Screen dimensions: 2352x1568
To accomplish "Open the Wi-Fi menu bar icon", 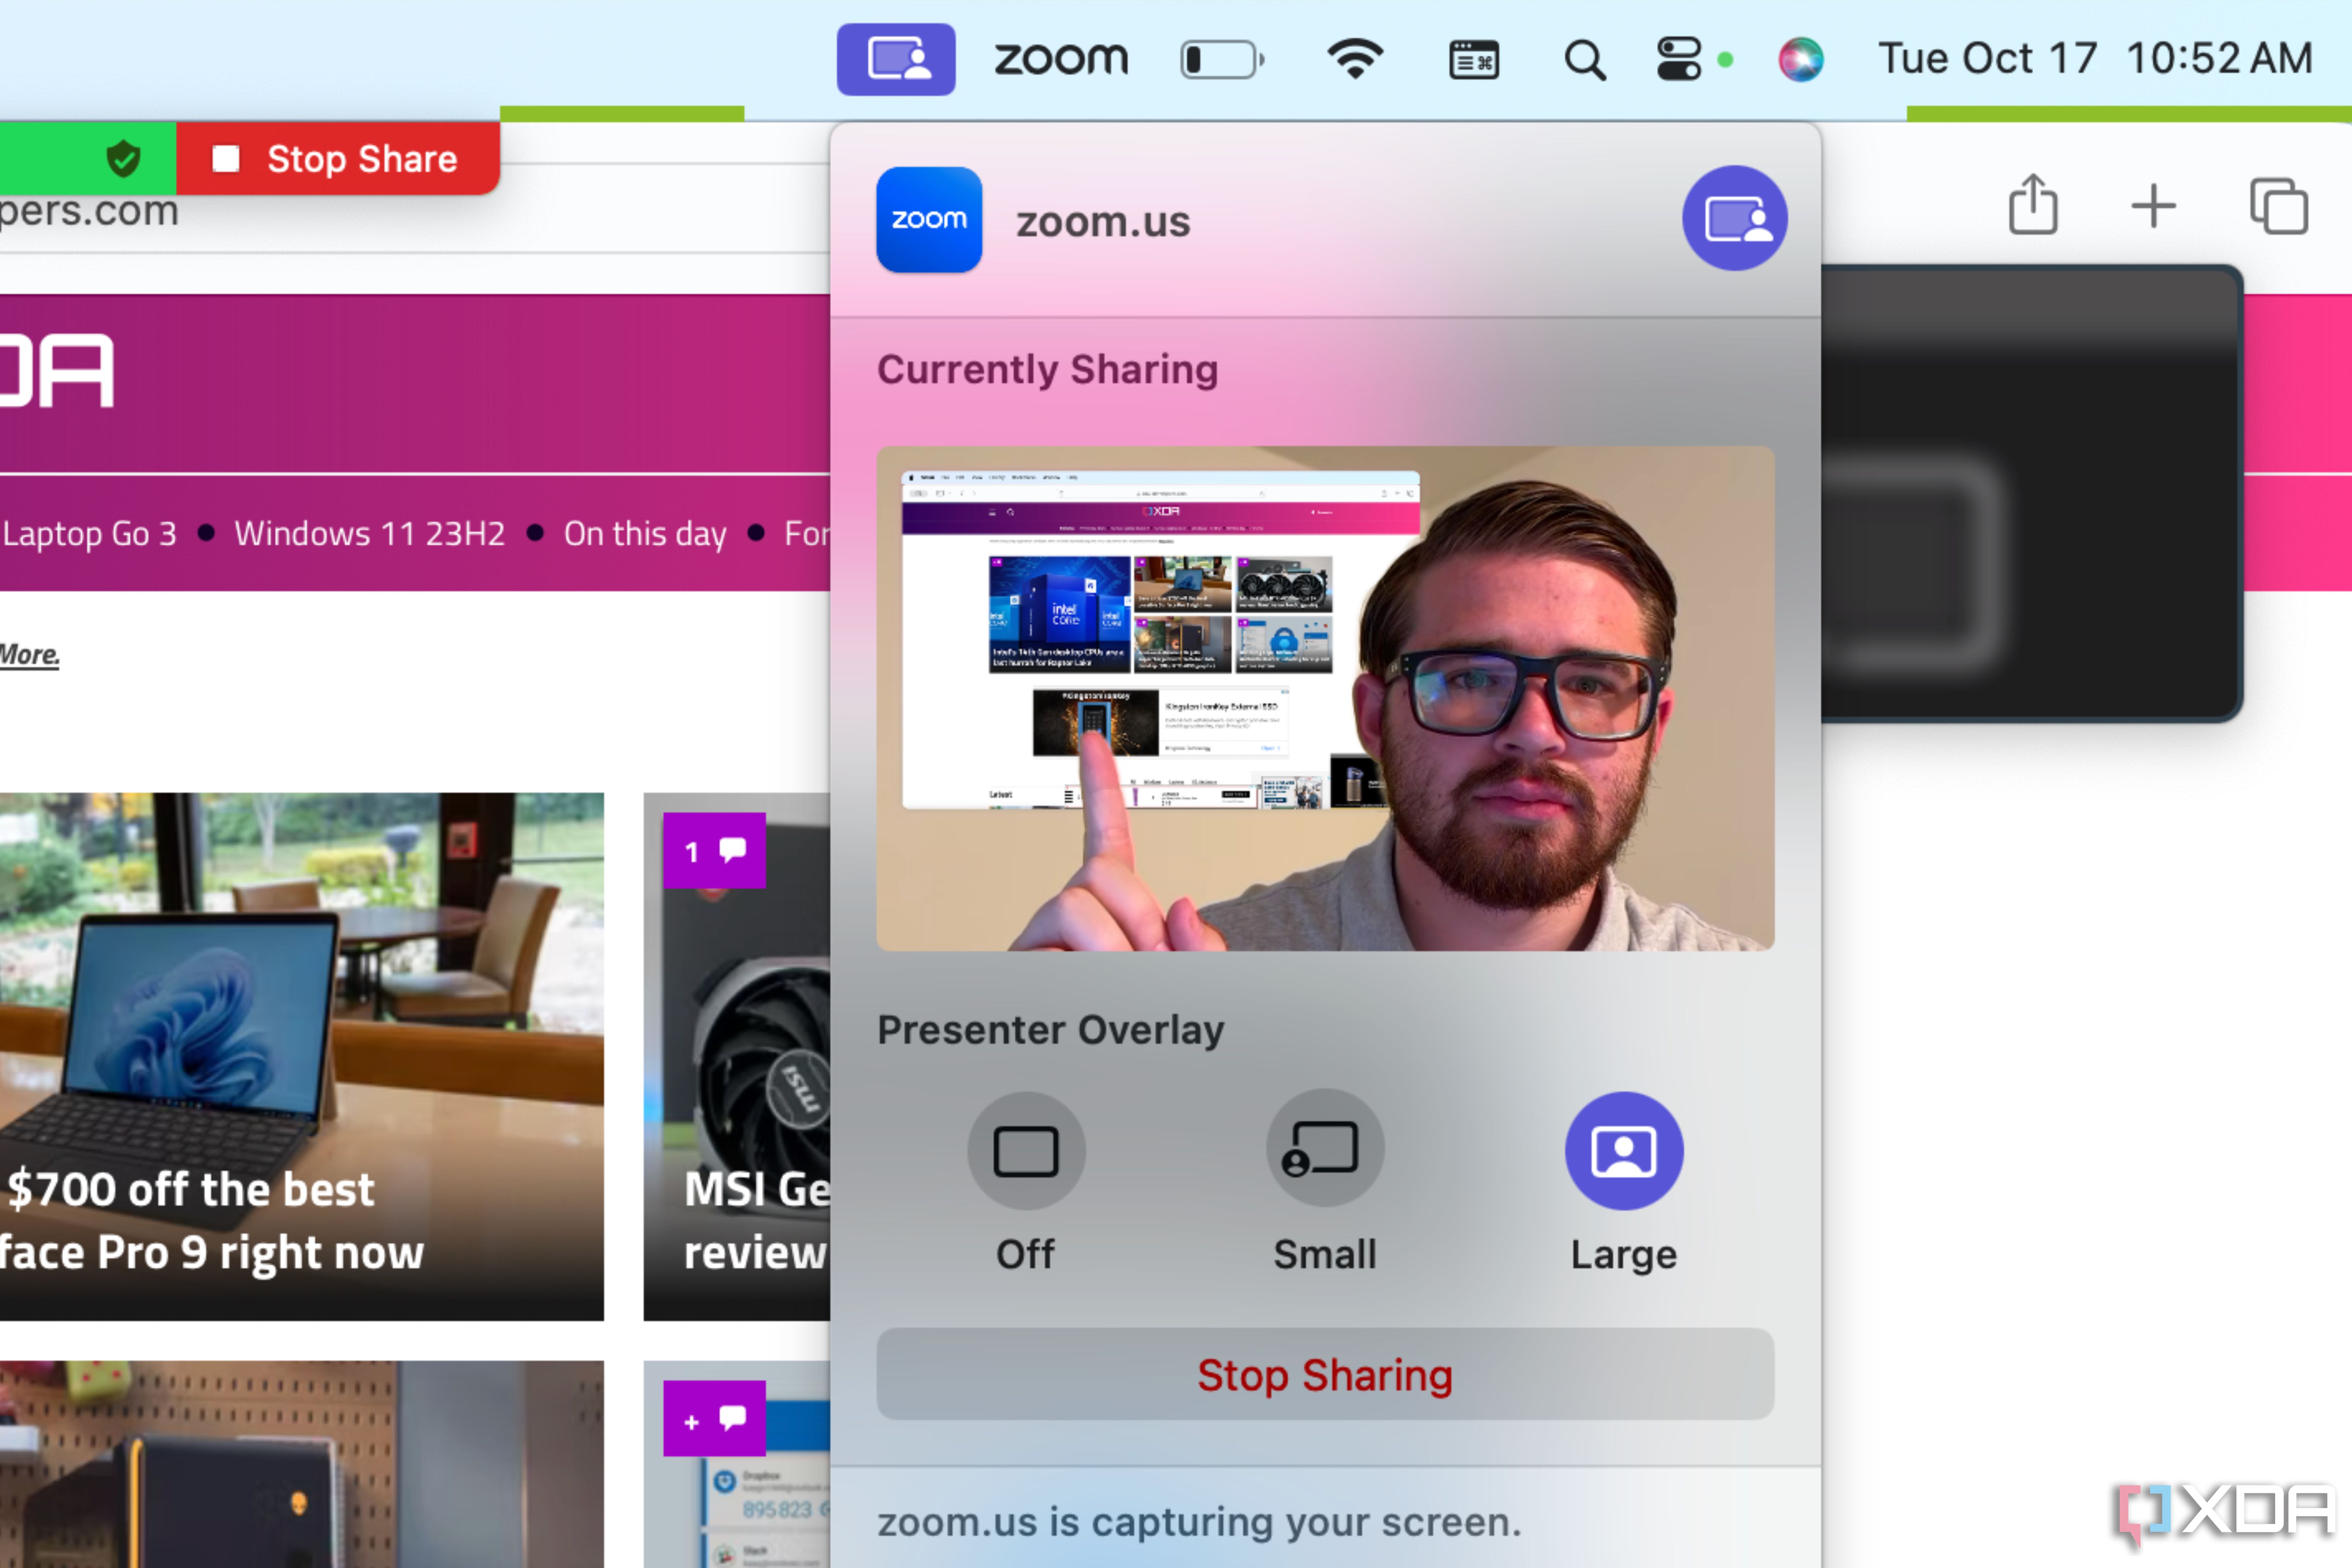I will point(1355,59).
